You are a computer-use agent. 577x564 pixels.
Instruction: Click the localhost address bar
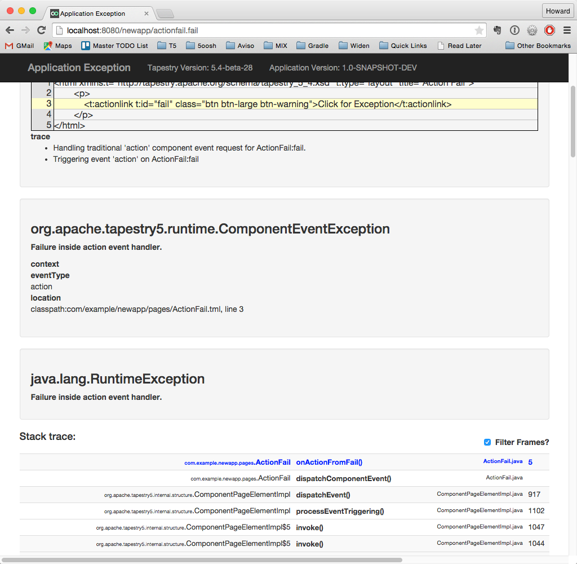pyautogui.click(x=265, y=30)
